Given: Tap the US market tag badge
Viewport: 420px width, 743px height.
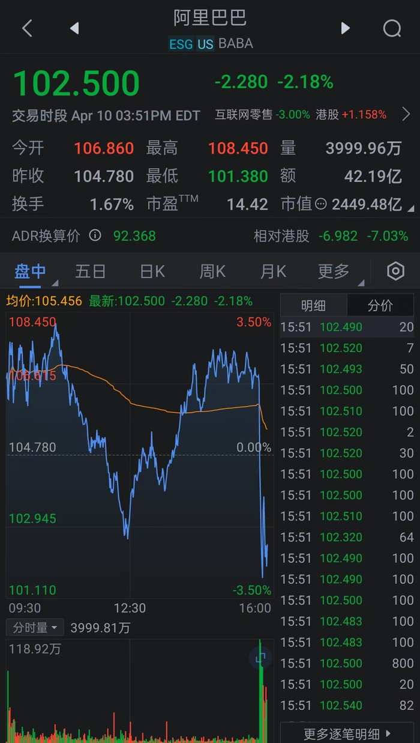Looking at the screenshot, I should (205, 44).
